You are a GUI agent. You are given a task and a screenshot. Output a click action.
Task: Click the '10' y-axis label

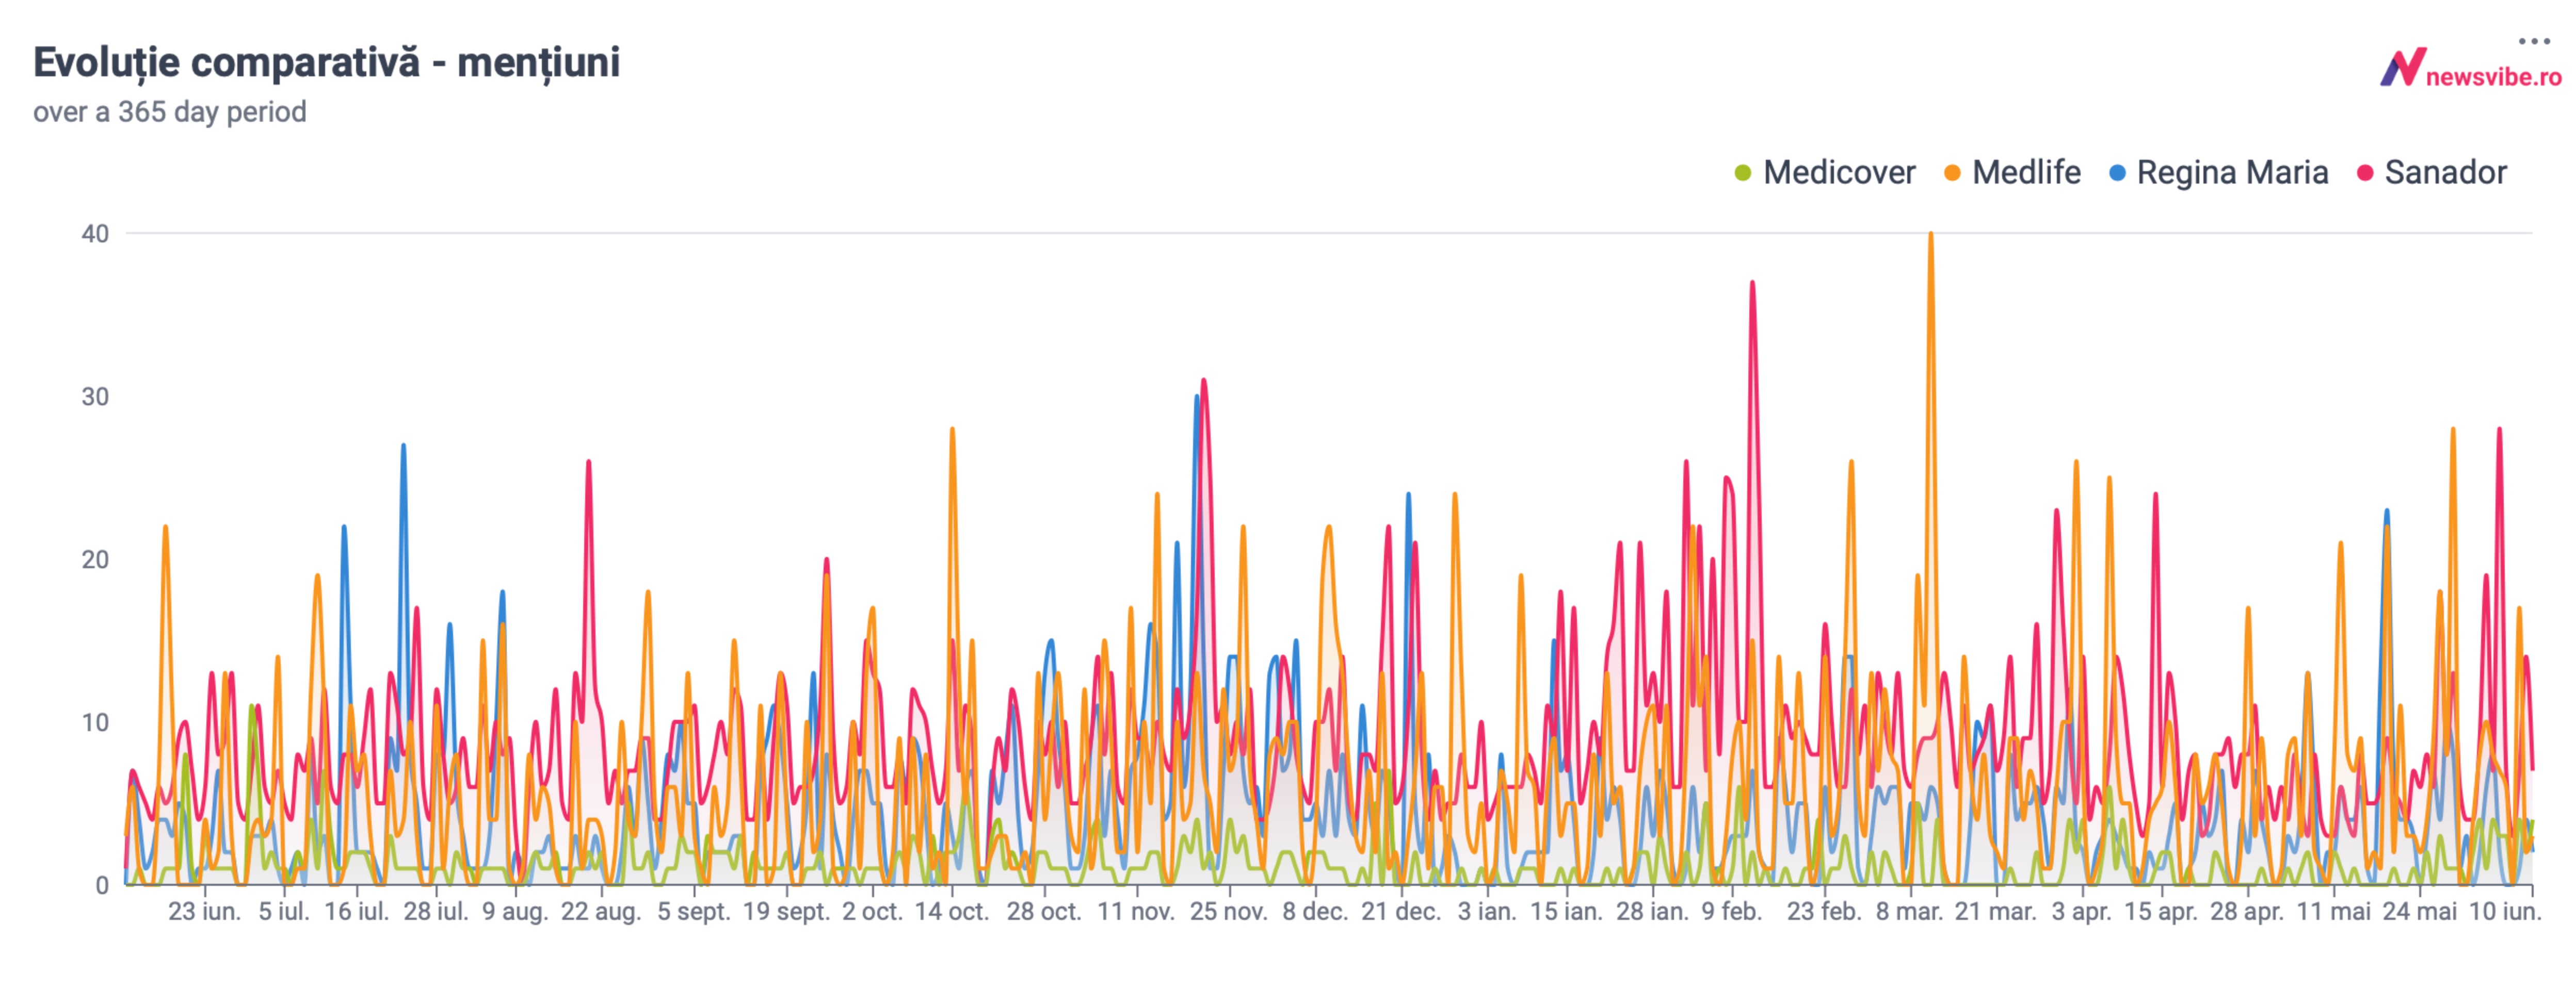[95, 722]
